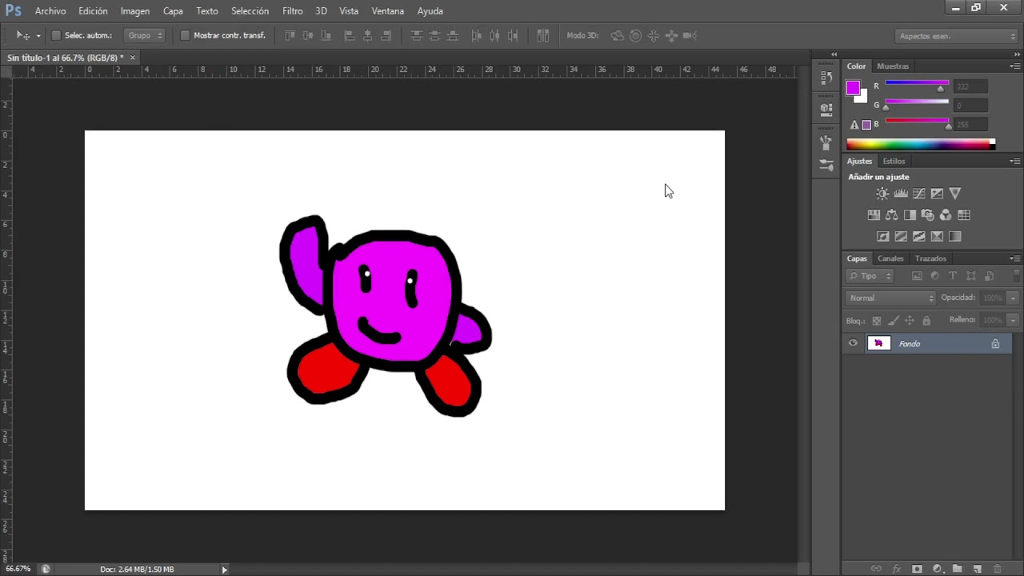Open the History panel icon in dock
1024x576 pixels.
pos(826,78)
